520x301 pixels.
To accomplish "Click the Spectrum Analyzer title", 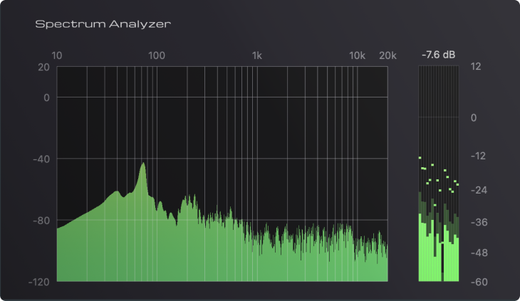I will (x=103, y=24).
